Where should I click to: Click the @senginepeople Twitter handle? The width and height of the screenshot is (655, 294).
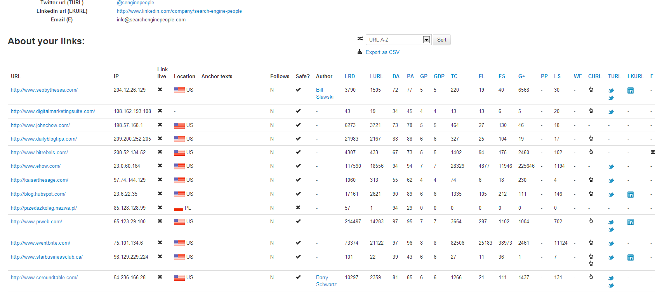[135, 3]
